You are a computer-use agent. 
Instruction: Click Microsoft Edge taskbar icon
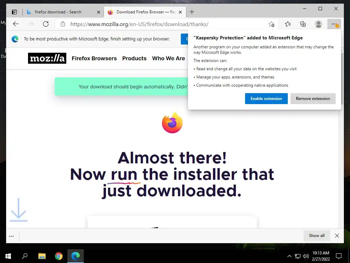click(x=76, y=256)
